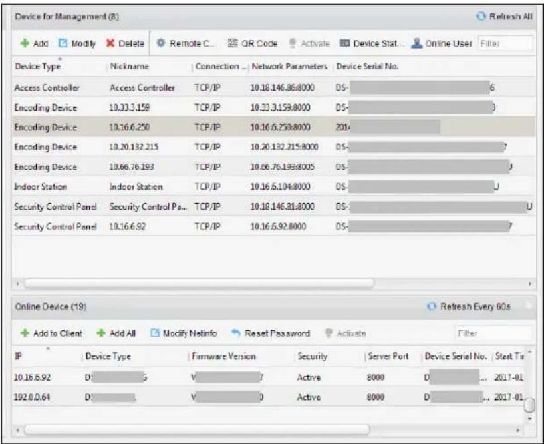Click the Modify Netinfo label

pyautogui.click(x=190, y=333)
